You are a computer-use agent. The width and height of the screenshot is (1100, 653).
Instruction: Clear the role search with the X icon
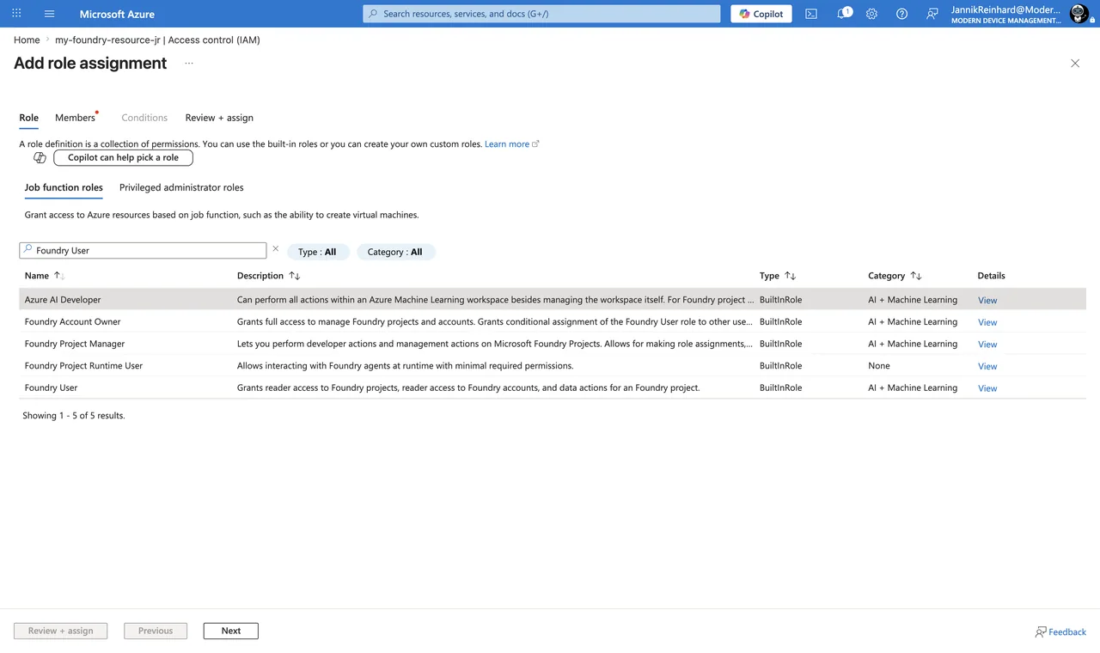point(276,249)
